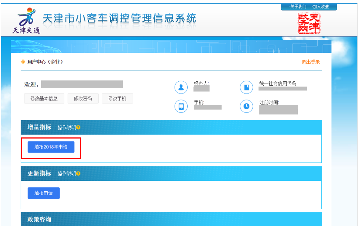Select the 更新指标 section header
This screenshot has height=234, width=360.
pos(39,173)
